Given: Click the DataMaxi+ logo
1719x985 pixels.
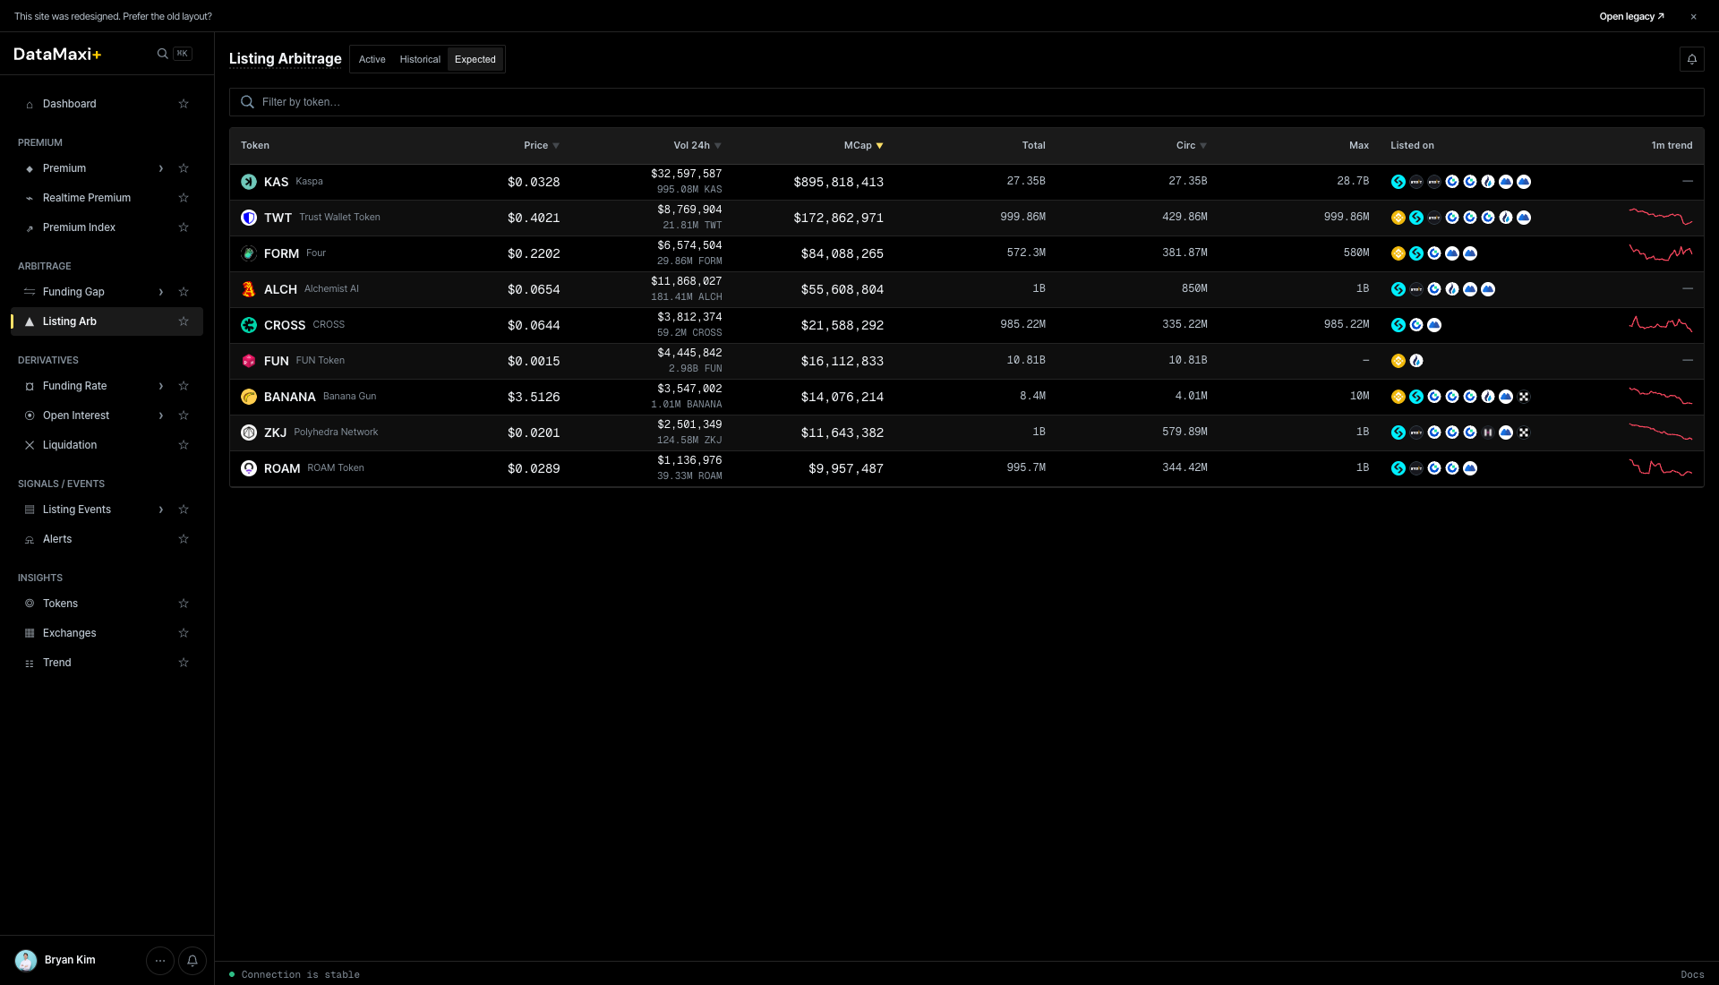Looking at the screenshot, I should [x=57, y=54].
